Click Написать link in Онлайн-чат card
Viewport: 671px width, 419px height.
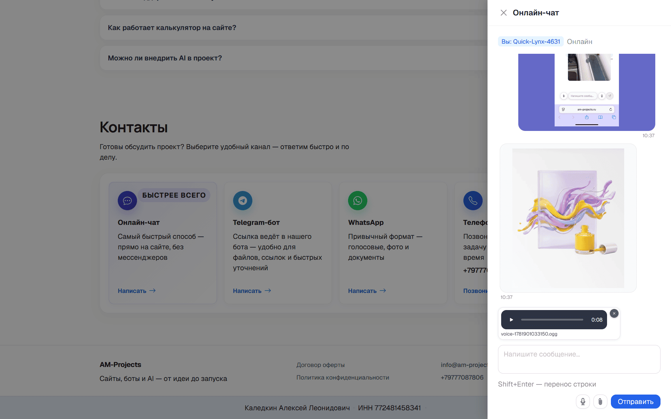(137, 291)
